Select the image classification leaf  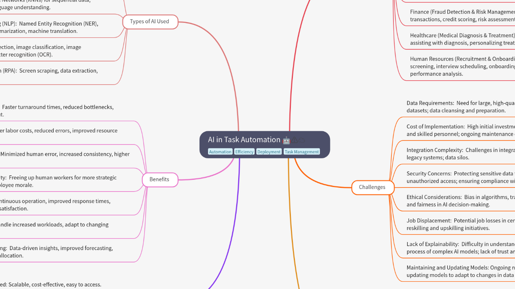coord(41,51)
